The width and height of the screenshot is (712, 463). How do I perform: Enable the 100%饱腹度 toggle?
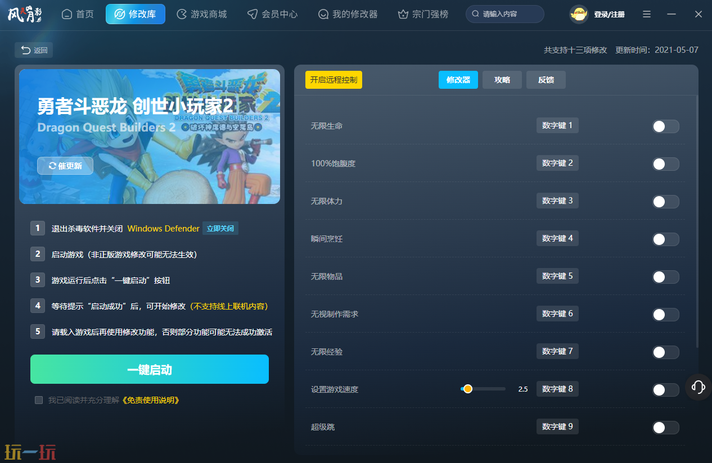point(665,164)
